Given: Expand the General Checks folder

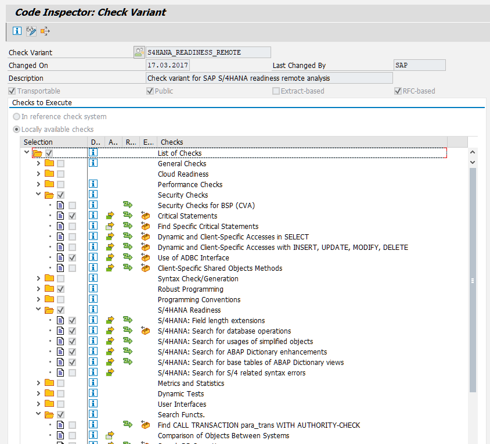Looking at the screenshot, I should click(x=38, y=163).
